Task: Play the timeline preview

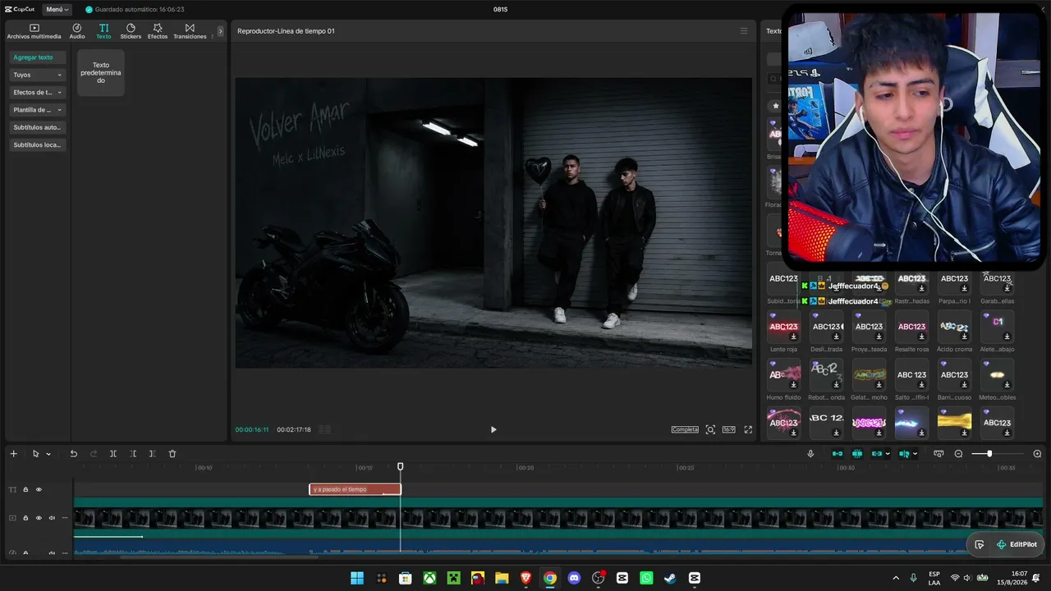Action: point(493,429)
